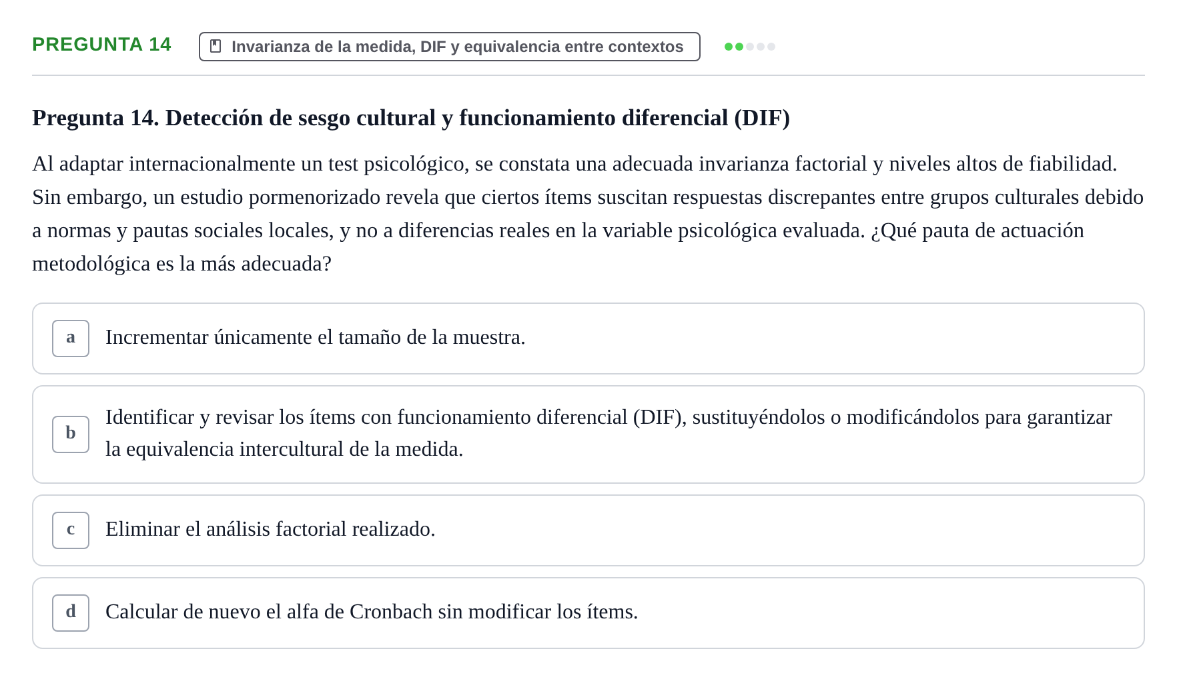Click the PREGUNTA 14 header label
The height and width of the screenshot is (681, 1177).
[x=101, y=45]
